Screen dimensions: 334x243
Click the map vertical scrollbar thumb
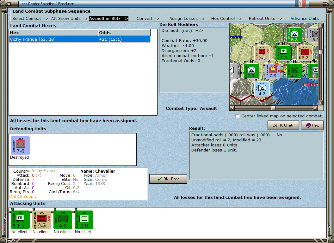coord(321,52)
